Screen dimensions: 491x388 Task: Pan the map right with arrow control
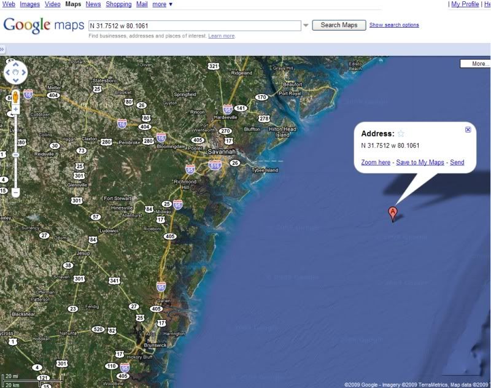tap(23, 72)
